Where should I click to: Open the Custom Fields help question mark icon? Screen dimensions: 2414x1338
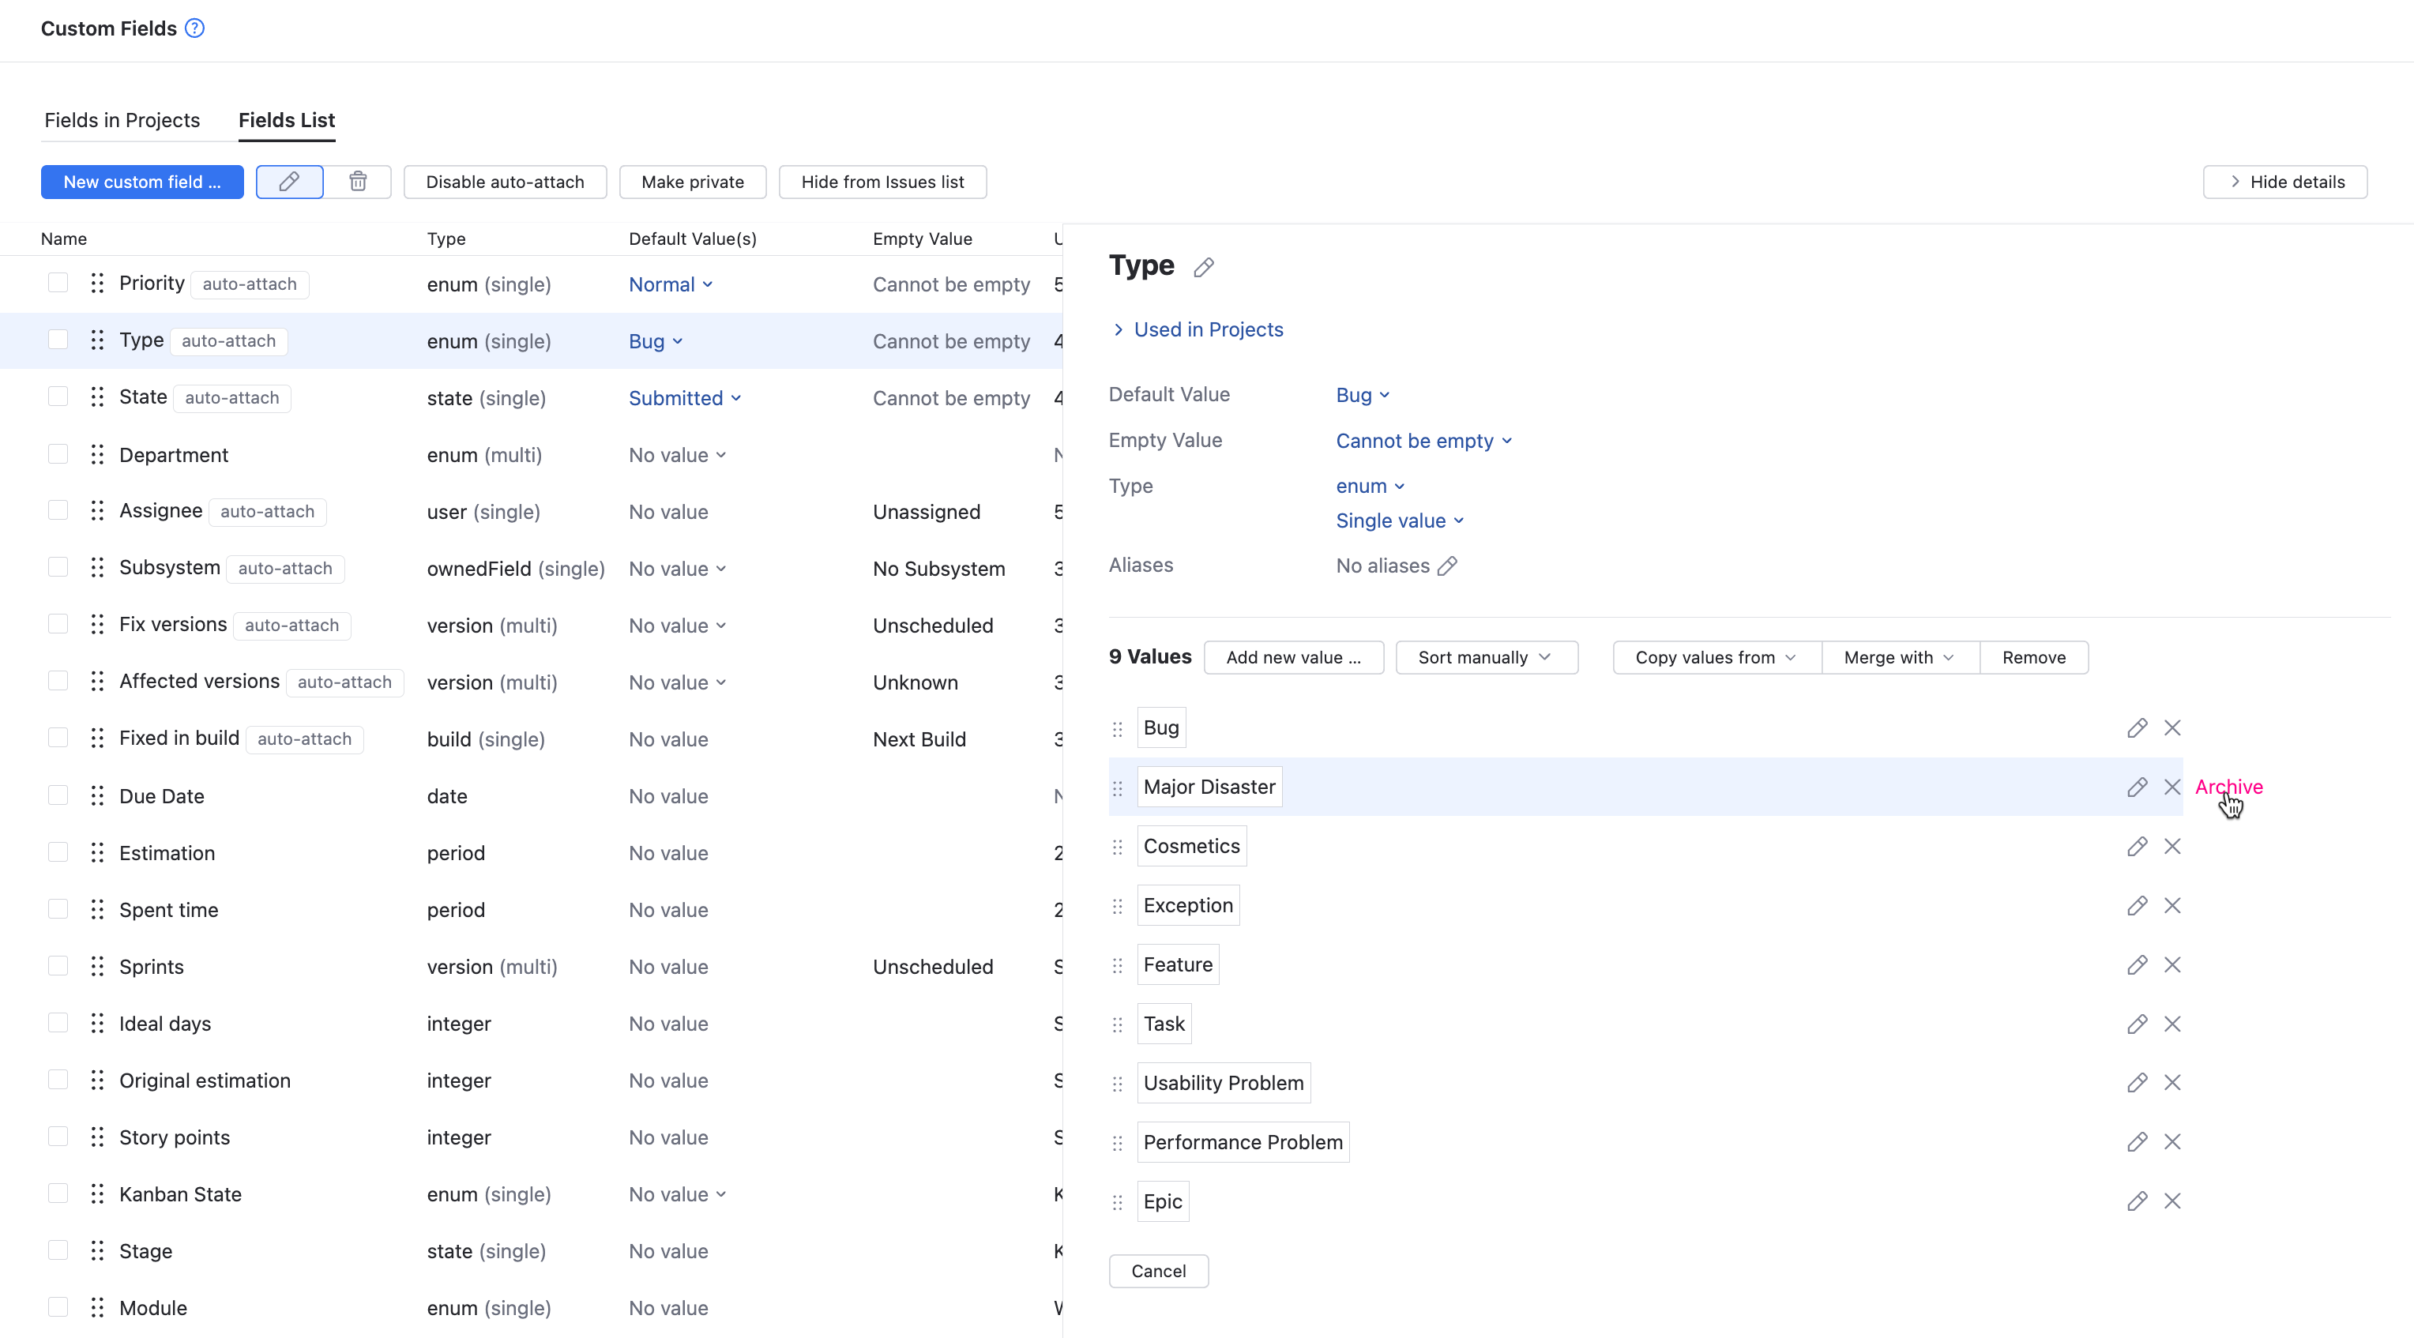pyautogui.click(x=194, y=28)
